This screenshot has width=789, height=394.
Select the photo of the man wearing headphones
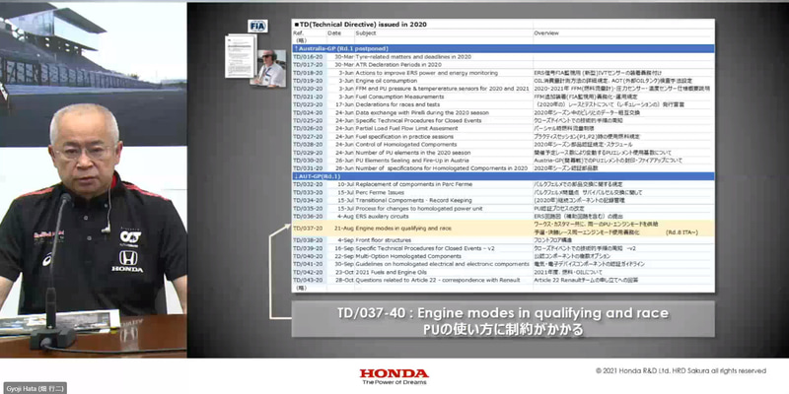coord(268,69)
